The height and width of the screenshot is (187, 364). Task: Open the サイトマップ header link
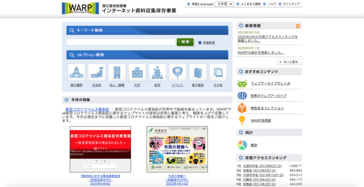coord(291,4)
